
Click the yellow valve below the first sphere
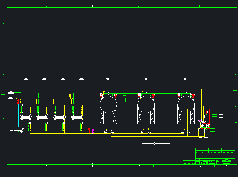[x=107, y=129]
